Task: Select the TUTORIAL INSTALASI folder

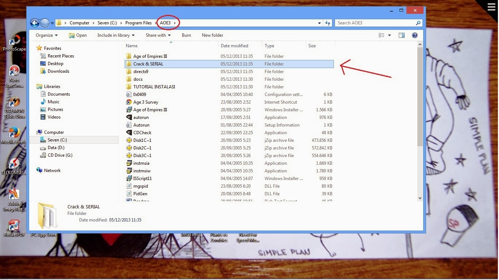Action: pos(229,87)
